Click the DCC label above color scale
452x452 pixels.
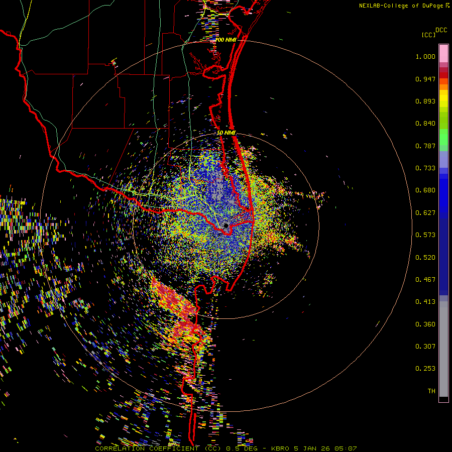coord(441,30)
